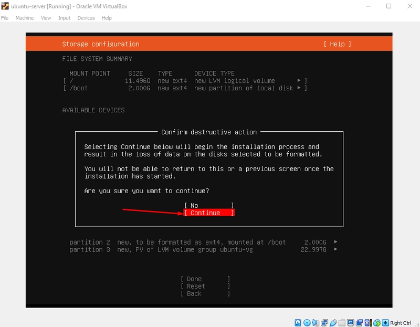This screenshot has width=420, height=327.
Task: Expand the root / mount point row arrow
Action: [x=299, y=80]
